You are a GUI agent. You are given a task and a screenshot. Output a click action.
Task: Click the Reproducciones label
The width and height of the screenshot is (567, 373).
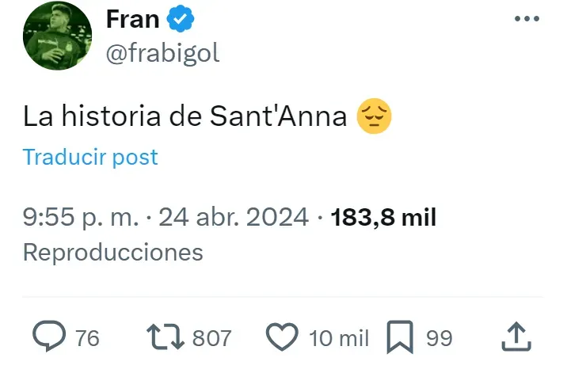pos(113,253)
